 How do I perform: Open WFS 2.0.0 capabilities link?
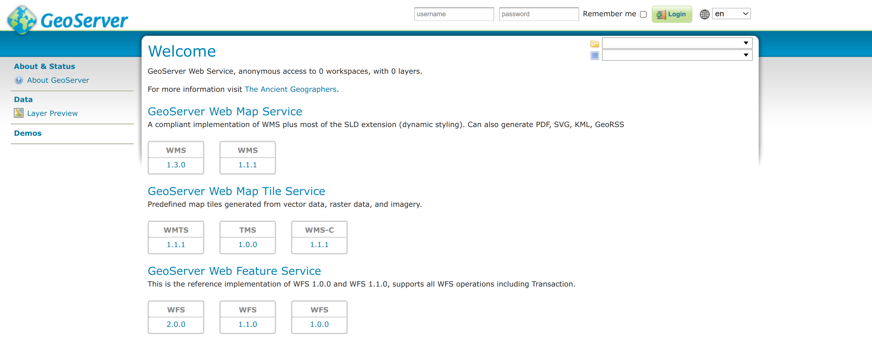pos(176,324)
